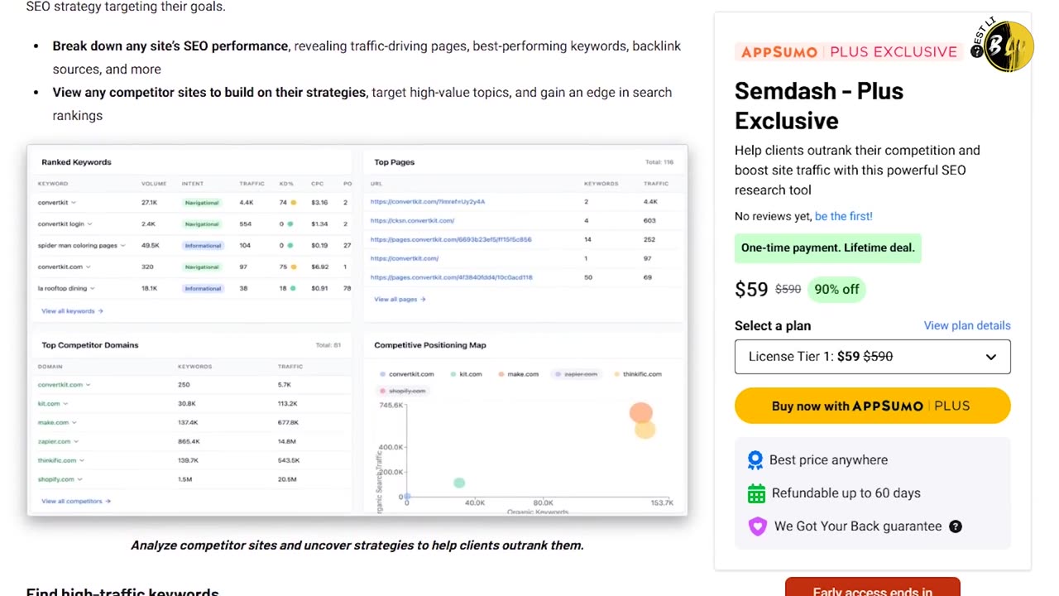Click the yellow bubble on the positioning map
Viewport: 1059px width, 596px height.
645,429
